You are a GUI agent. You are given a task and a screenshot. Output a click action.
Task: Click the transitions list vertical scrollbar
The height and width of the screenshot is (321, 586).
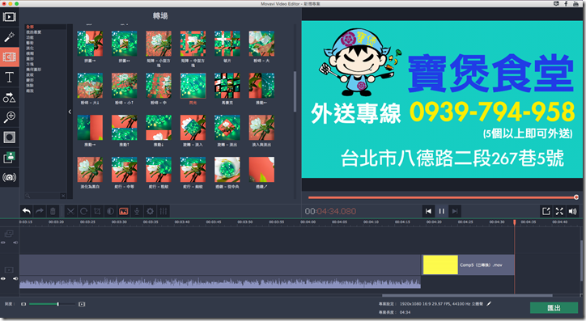295,91
